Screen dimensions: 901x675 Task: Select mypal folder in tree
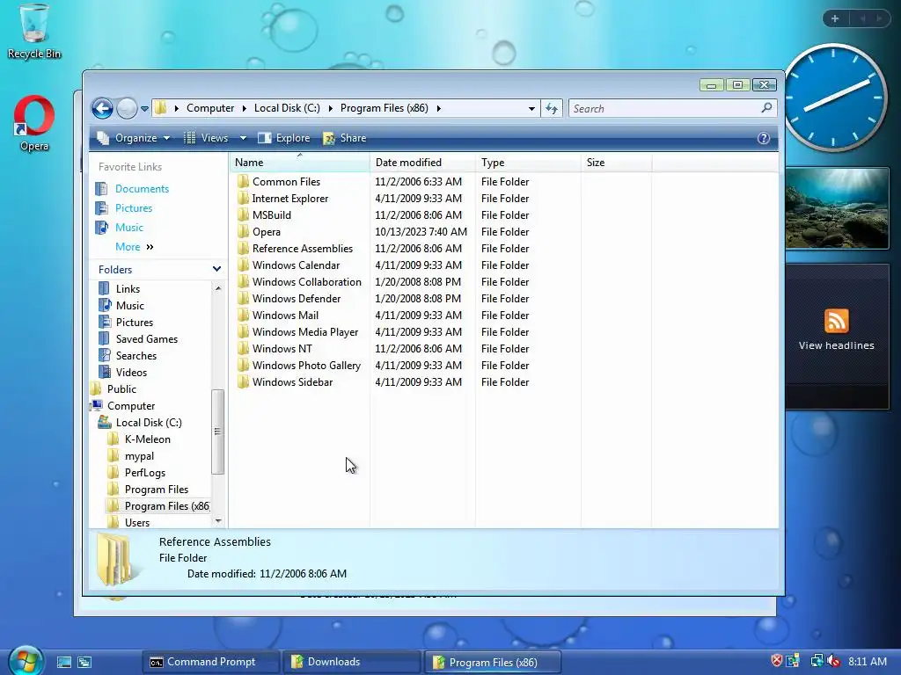point(139,456)
